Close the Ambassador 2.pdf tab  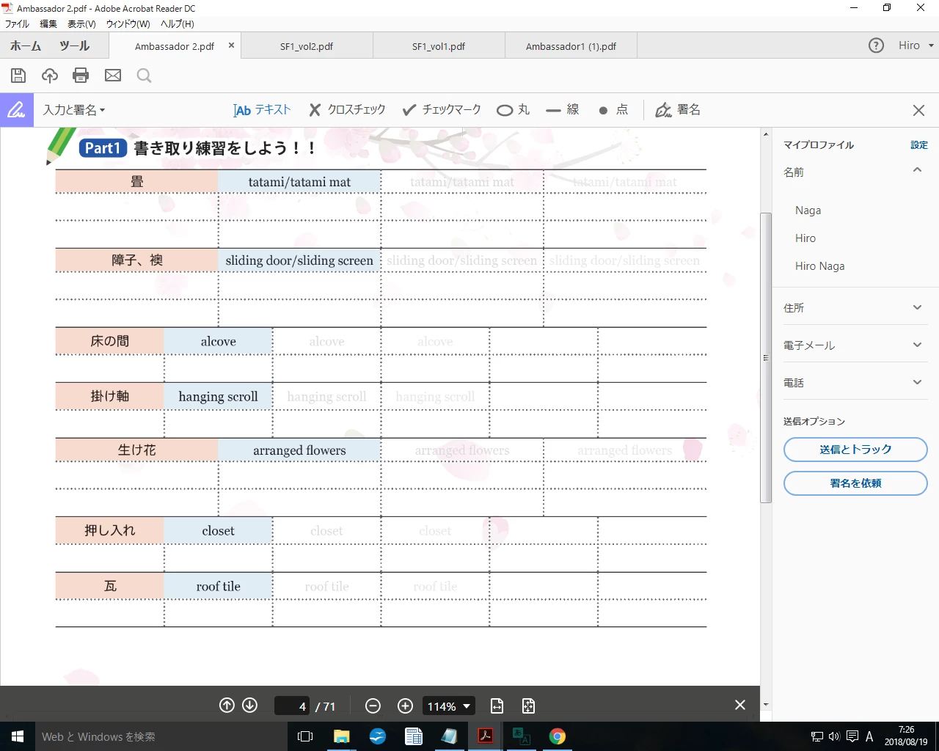point(231,45)
